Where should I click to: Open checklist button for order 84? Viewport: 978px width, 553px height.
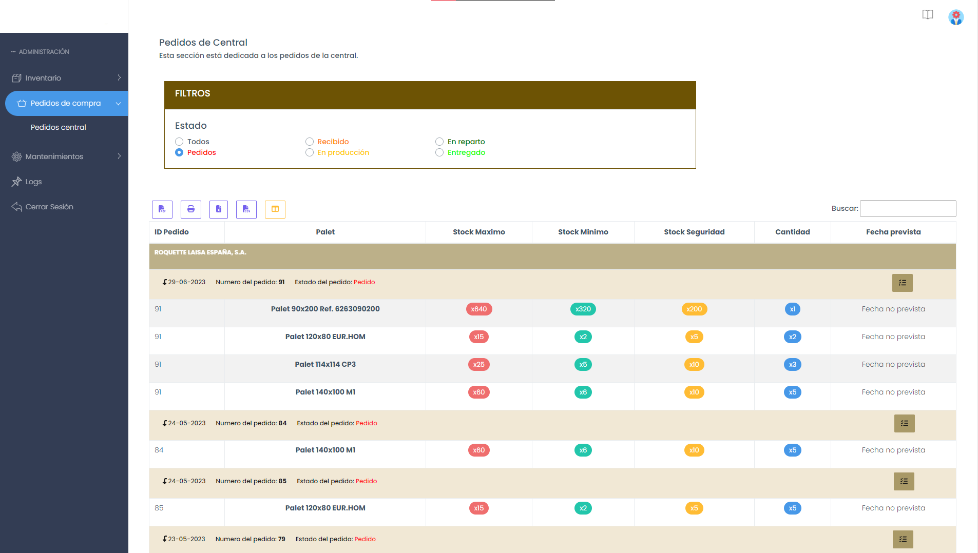tap(905, 423)
